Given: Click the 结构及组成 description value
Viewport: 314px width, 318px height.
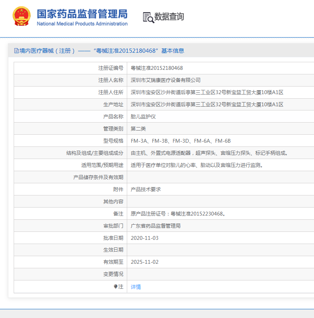Looking at the screenshot, I should 210,153.
